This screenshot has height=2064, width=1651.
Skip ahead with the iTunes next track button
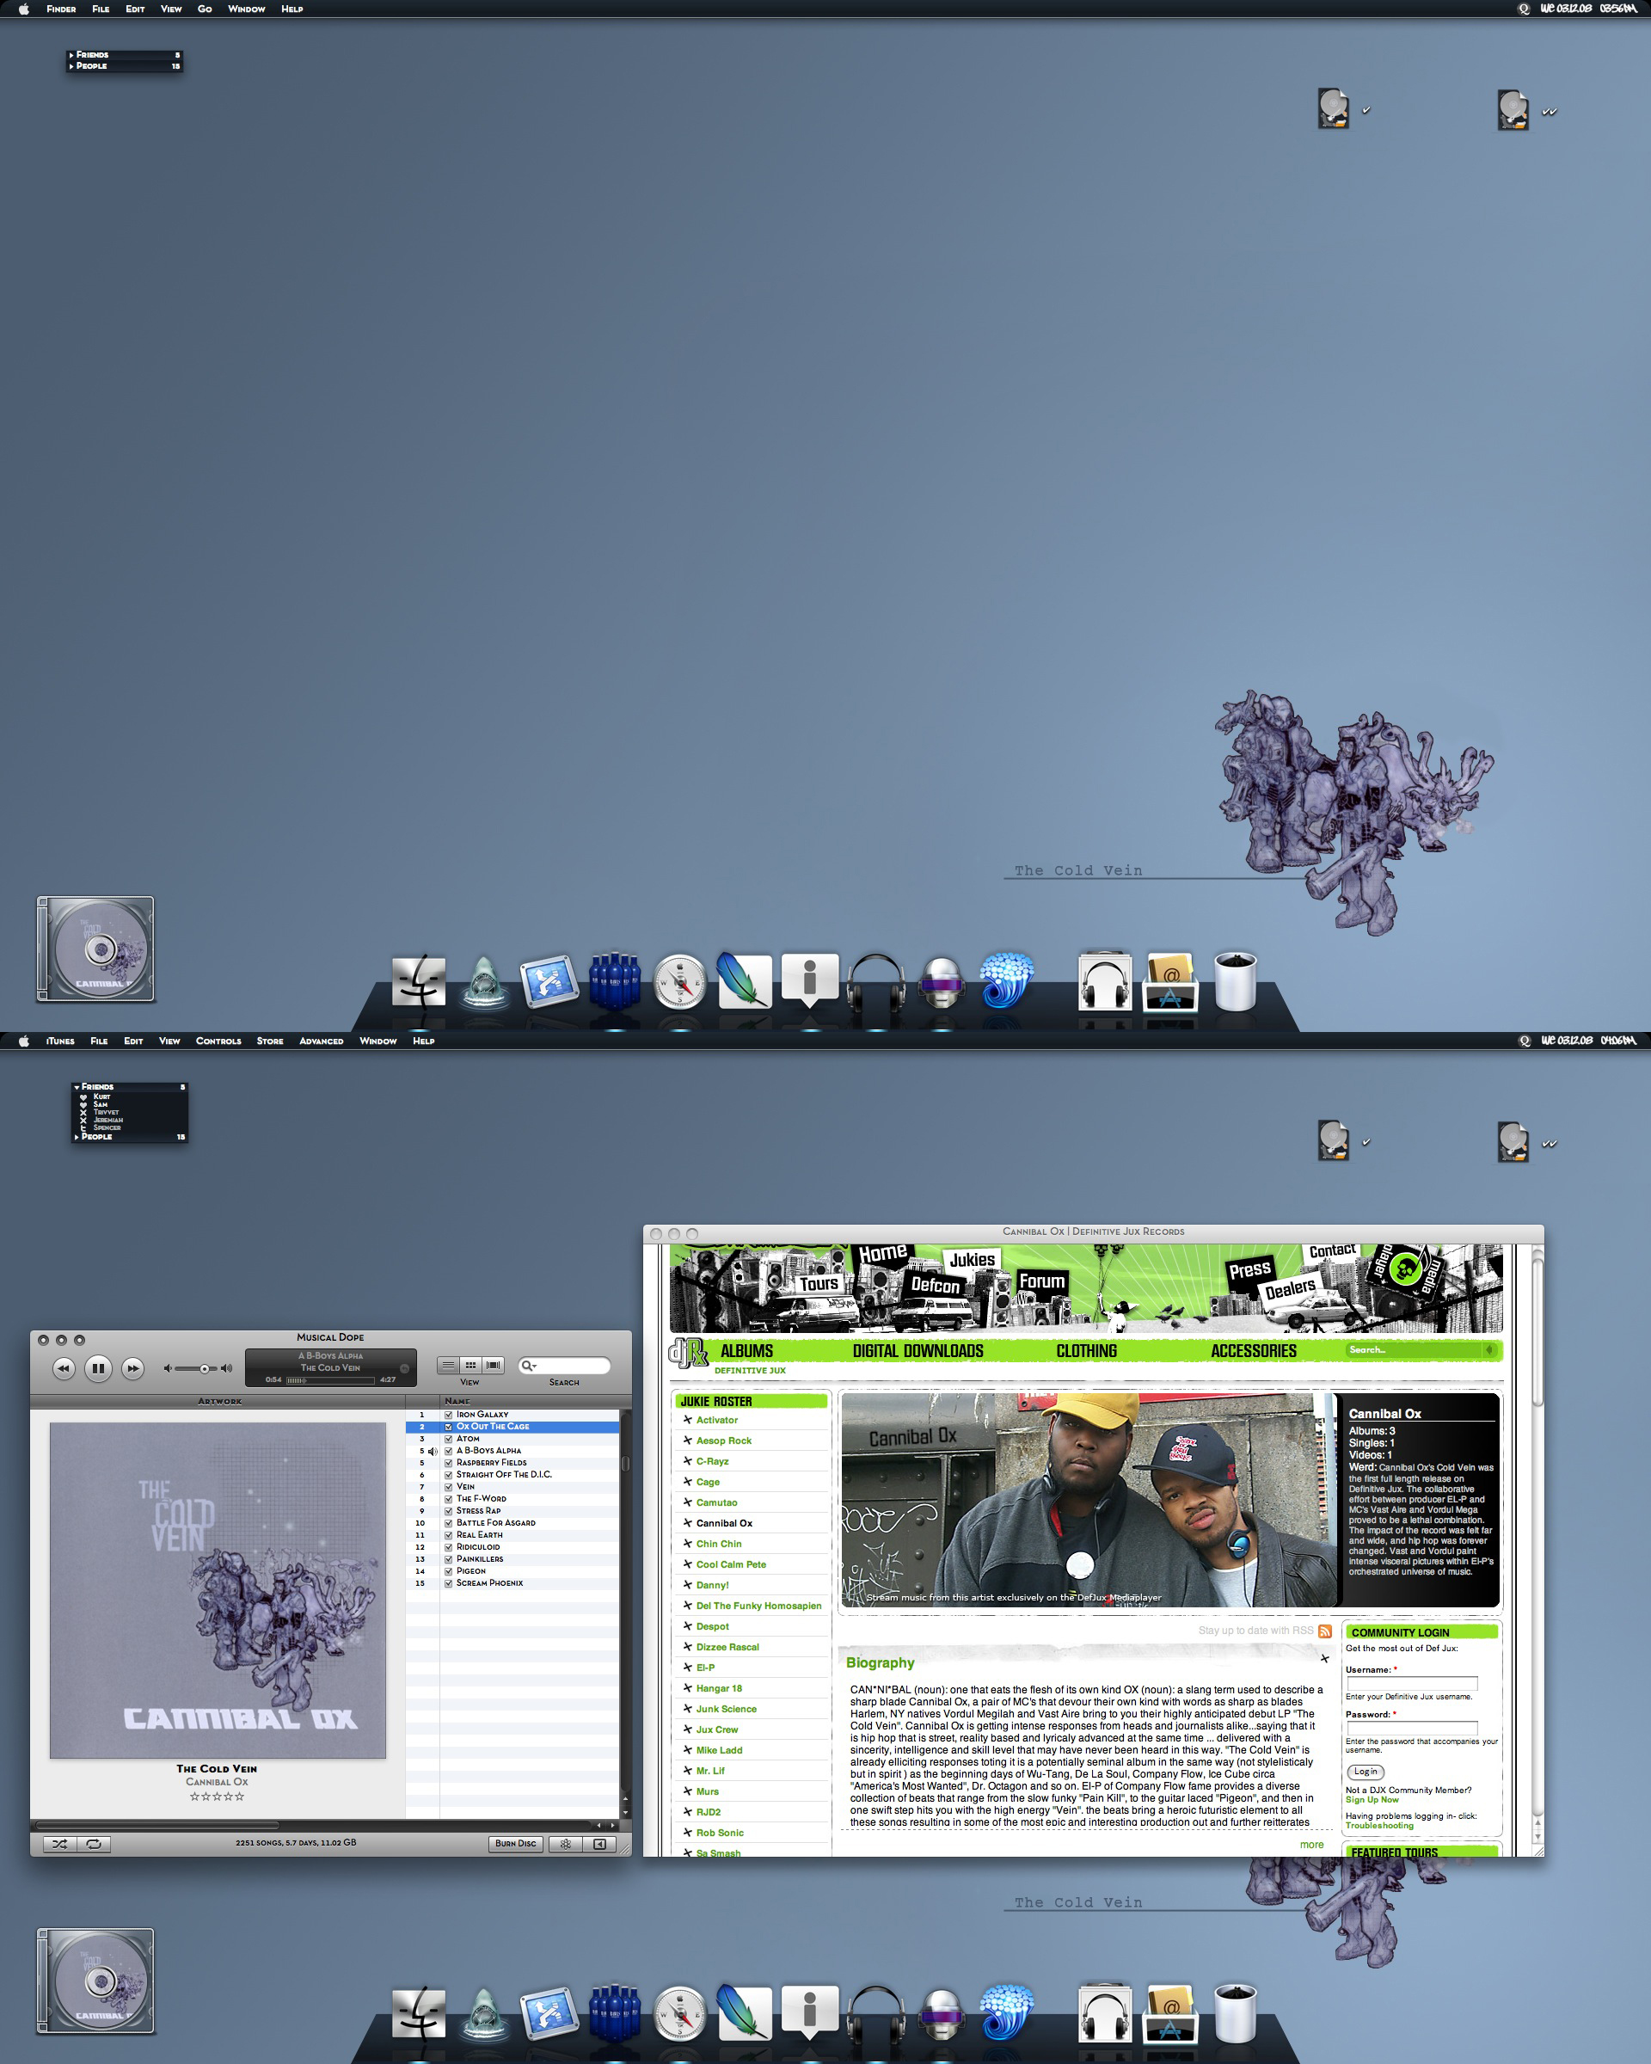(x=133, y=1368)
